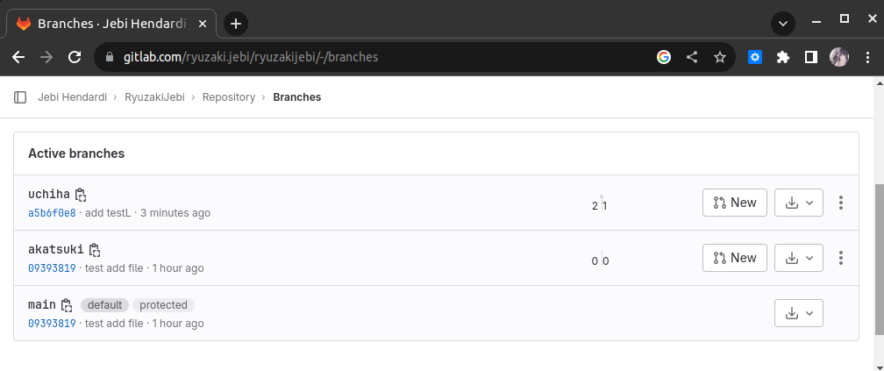Open more actions for uchiha branch
Screen dimensions: 884x371
pyautogui.click(x=840, y=203)
